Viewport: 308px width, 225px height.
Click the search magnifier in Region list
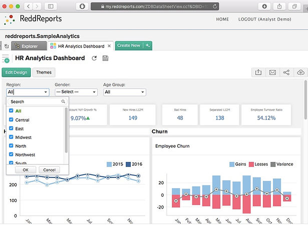(x=63, y=101)
